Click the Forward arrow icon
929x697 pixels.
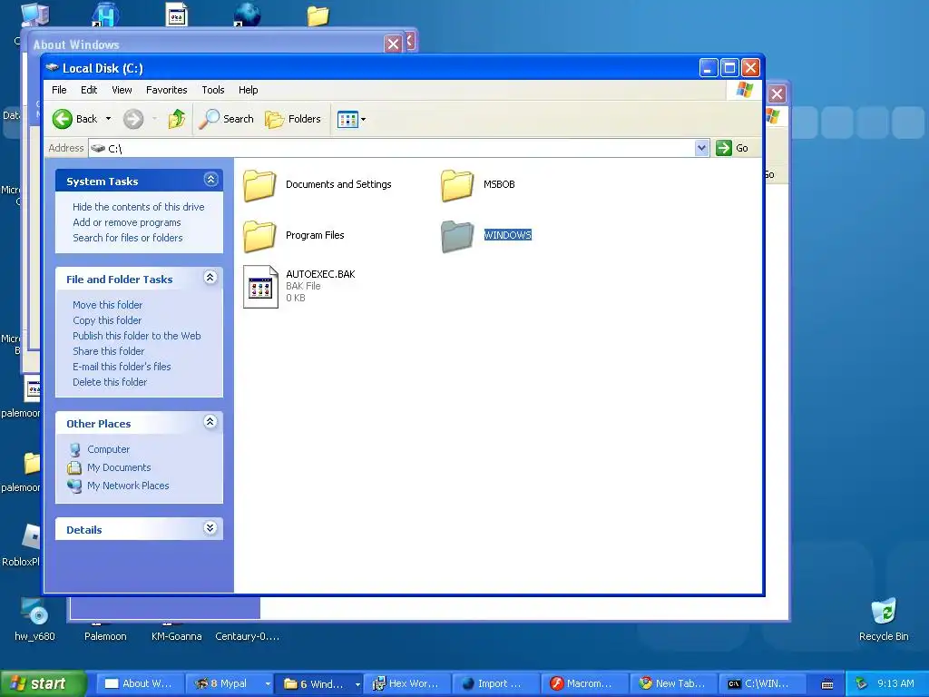pyautogui.click(x=133, y=119)
